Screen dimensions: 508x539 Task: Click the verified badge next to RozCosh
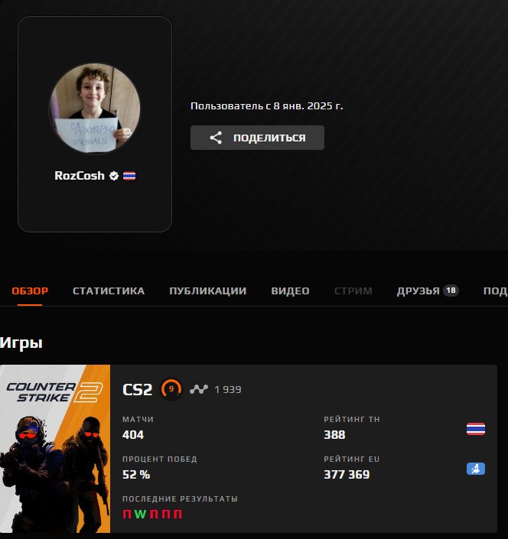pos(113,176)
